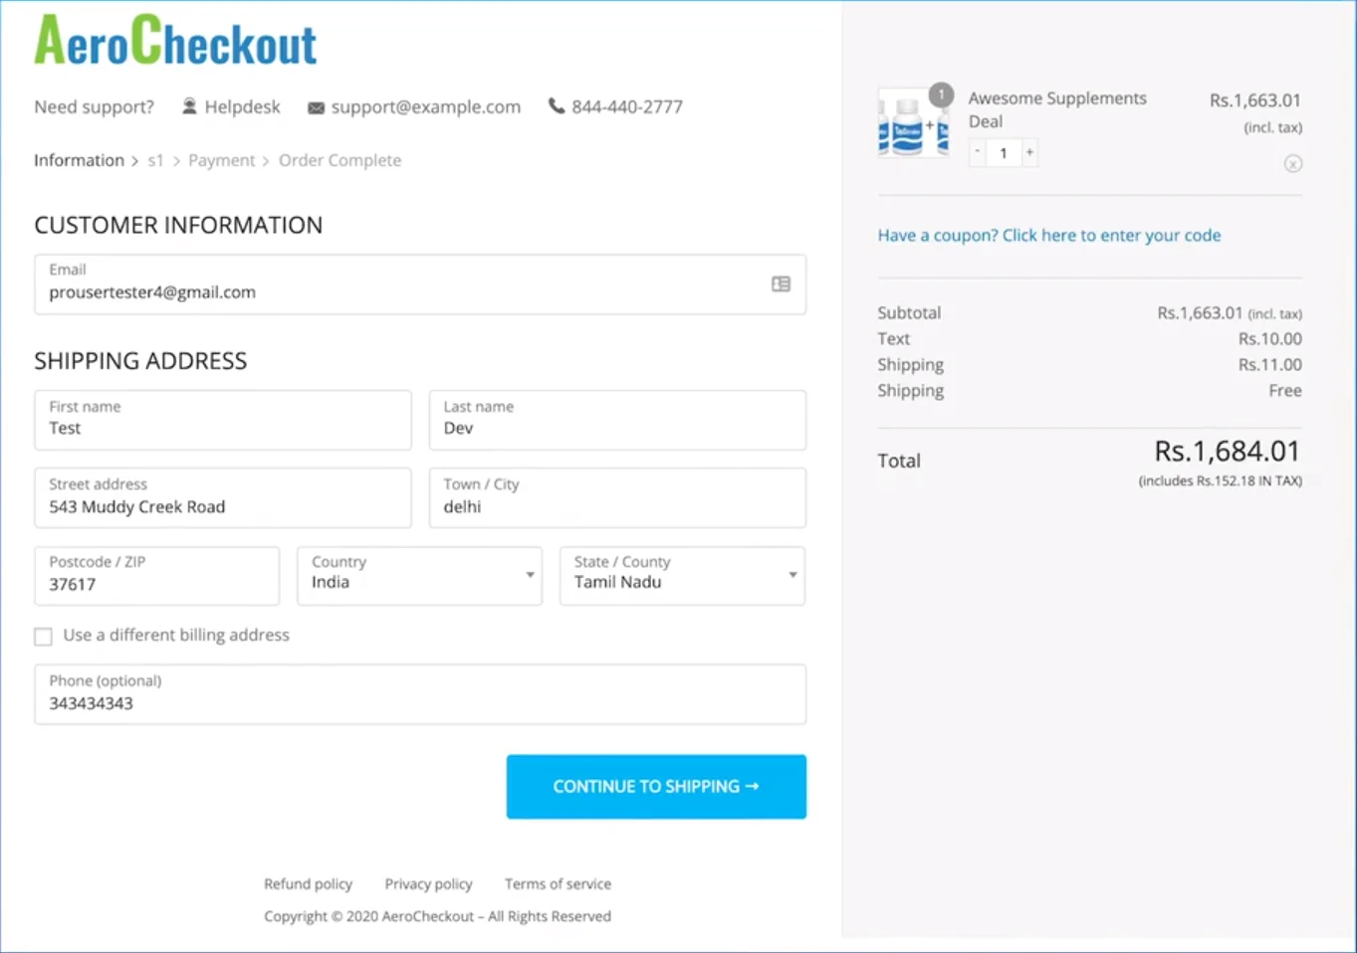1357x953 pixels.
Task: Click into the First name field
Action: [x=223, y=420]
